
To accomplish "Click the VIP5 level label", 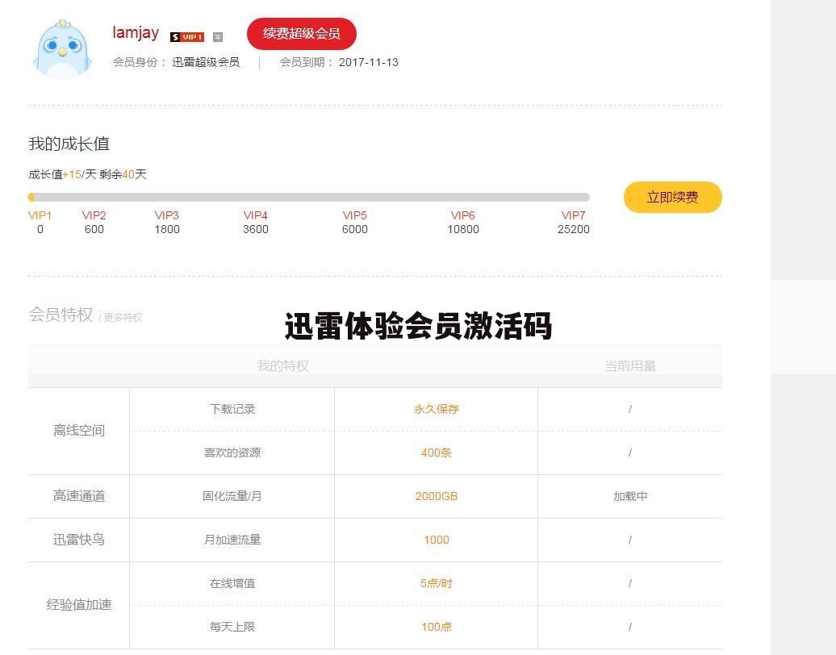I will [x=354, y=215].
